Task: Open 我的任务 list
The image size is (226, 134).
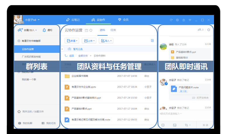Action: click(x=49, y=123)
